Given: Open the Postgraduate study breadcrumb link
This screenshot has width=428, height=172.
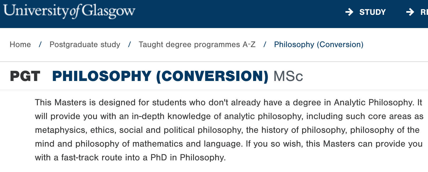Looking at the screenshot, I should 85,44.
